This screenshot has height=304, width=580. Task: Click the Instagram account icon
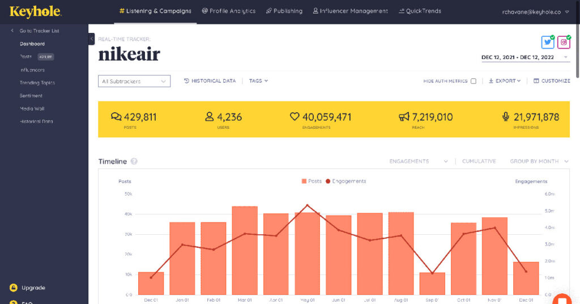(x=564, y=43)
